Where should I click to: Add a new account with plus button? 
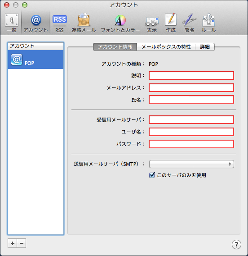[13, 243]
